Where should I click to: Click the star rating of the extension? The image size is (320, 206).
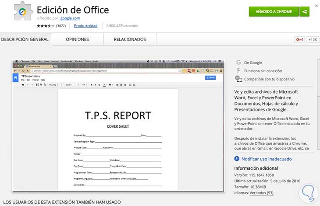coord(46,26)
